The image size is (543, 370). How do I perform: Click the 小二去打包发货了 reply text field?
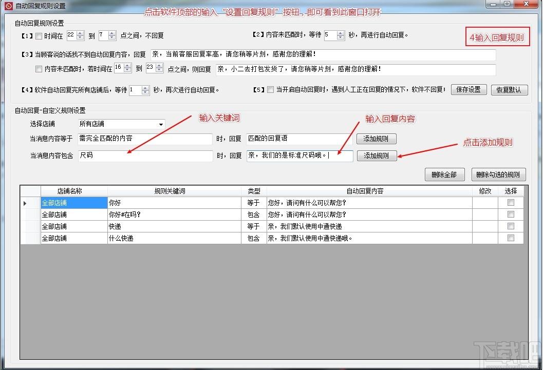pyautogui.click(x=355, y=69)
